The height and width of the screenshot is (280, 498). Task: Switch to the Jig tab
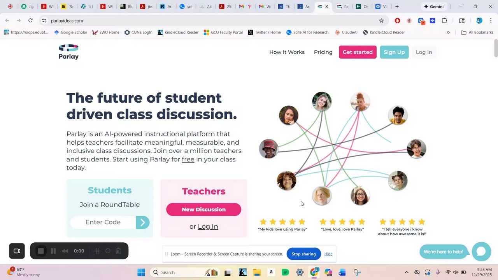pyautogui.click(x=28, y=6)
